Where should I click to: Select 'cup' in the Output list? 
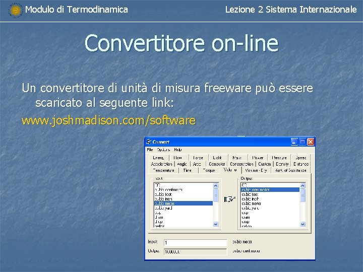click(x=270, y=213)
